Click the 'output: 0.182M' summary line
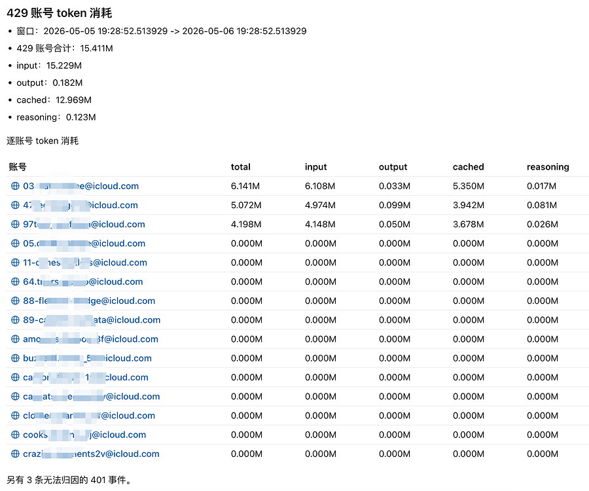 click(49, 82)
